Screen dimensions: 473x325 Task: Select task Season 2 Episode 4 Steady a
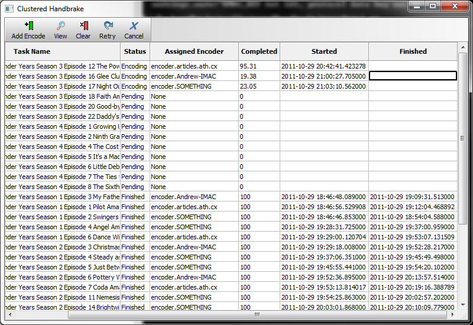[x=63, y=257]
